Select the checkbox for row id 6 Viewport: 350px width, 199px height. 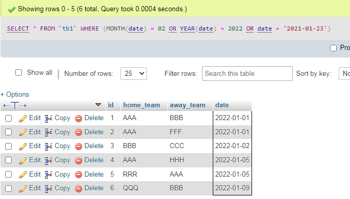(x=9, y=188)
